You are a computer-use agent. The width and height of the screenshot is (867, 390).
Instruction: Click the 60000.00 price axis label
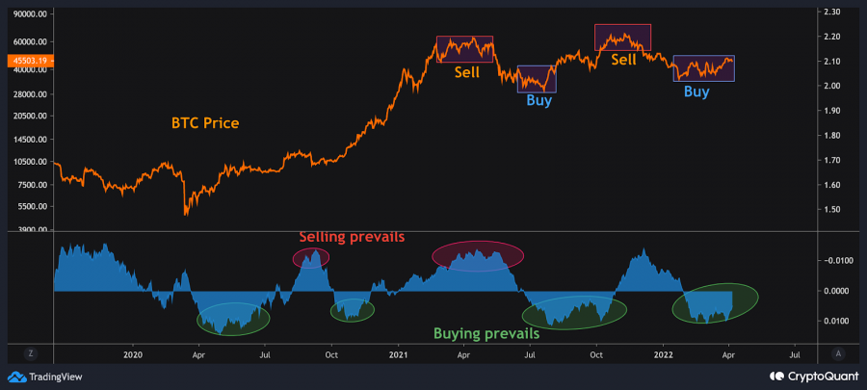pyautogui.click(x=32, y=41)
